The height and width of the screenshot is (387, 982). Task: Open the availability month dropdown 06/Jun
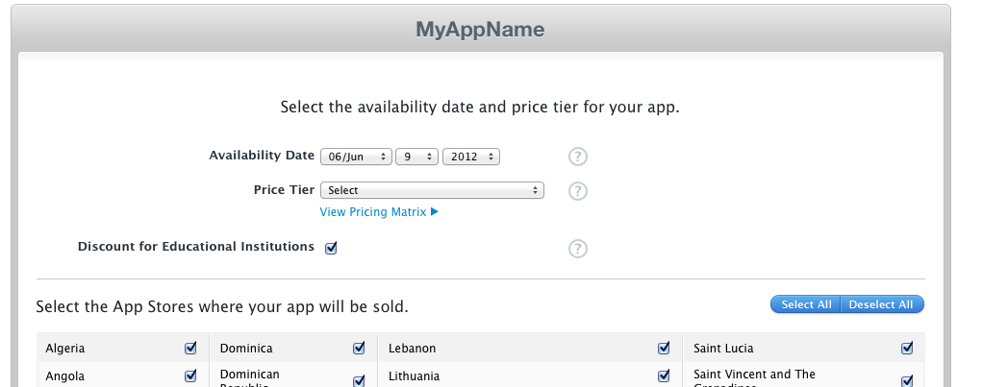coord(357,157)
